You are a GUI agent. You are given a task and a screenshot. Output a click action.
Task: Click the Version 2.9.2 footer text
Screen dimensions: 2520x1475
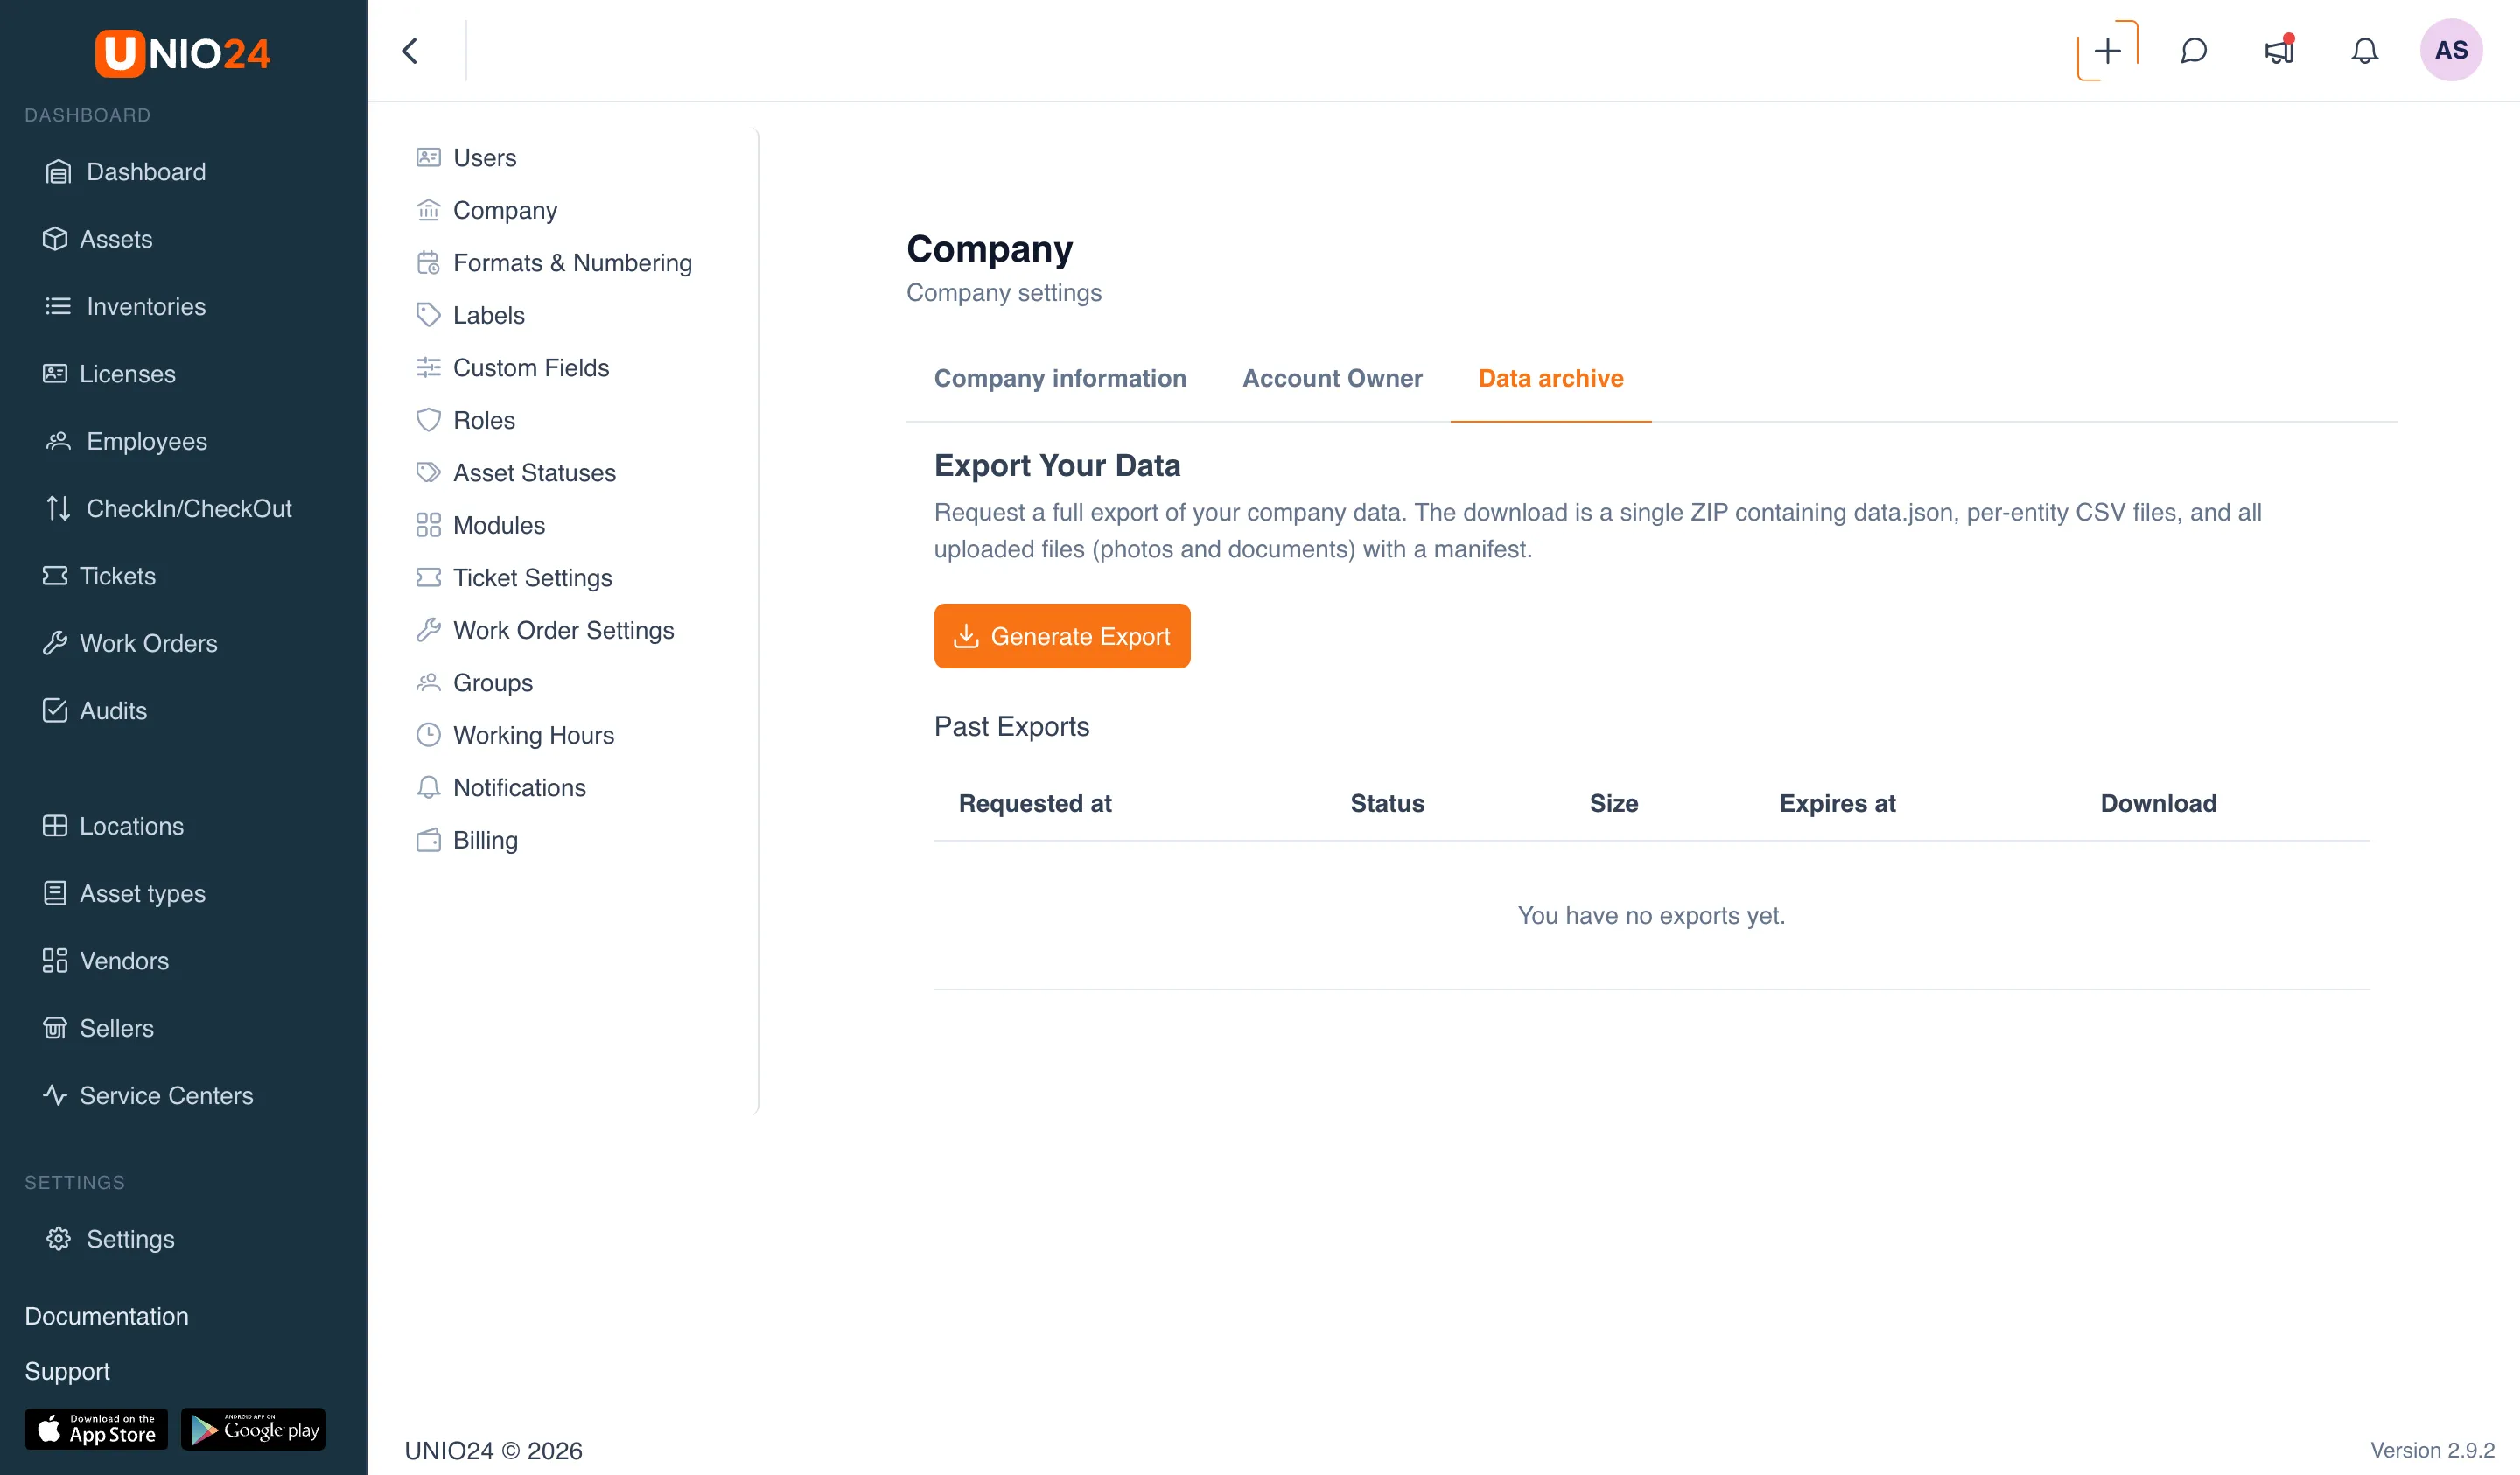pos(2432,1450)
